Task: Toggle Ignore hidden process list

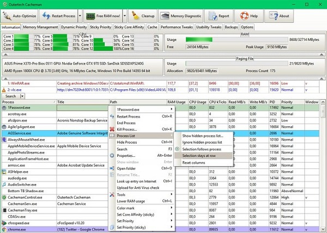Action: pos(202,143)
